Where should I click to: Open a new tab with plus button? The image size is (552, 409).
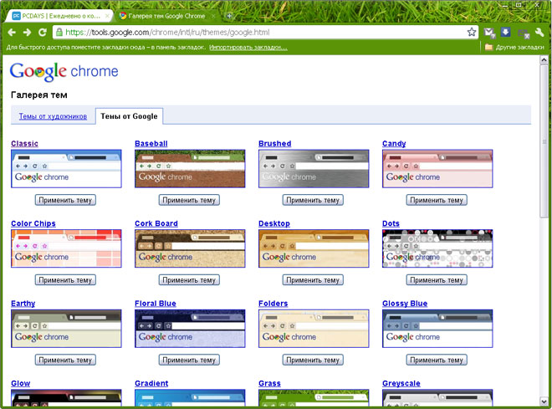pos(229,16)
